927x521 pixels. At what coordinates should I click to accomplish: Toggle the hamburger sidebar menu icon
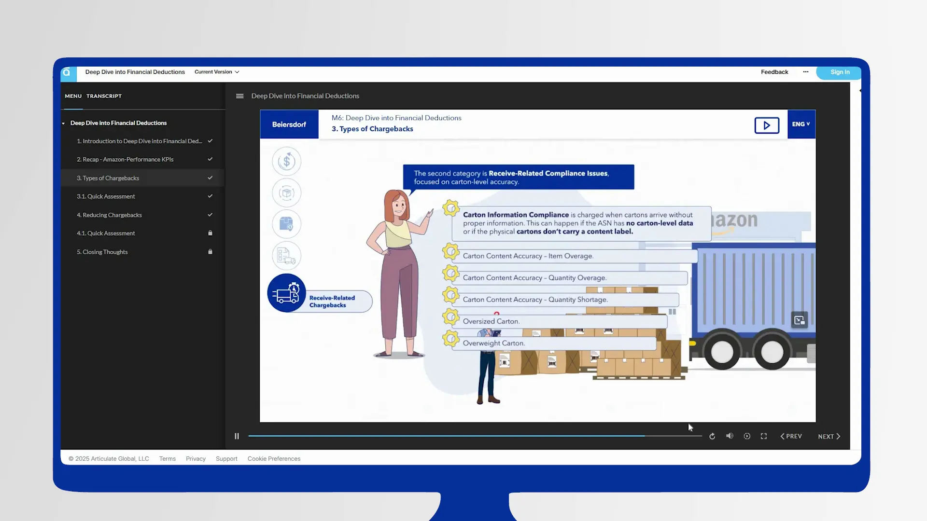[239, 96]
